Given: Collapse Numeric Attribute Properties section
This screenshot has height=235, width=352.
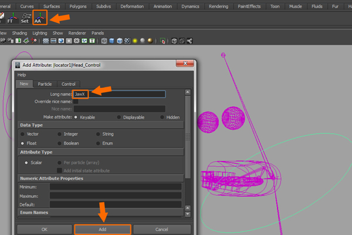Looking at the screenshot, I should pos(101,179).
